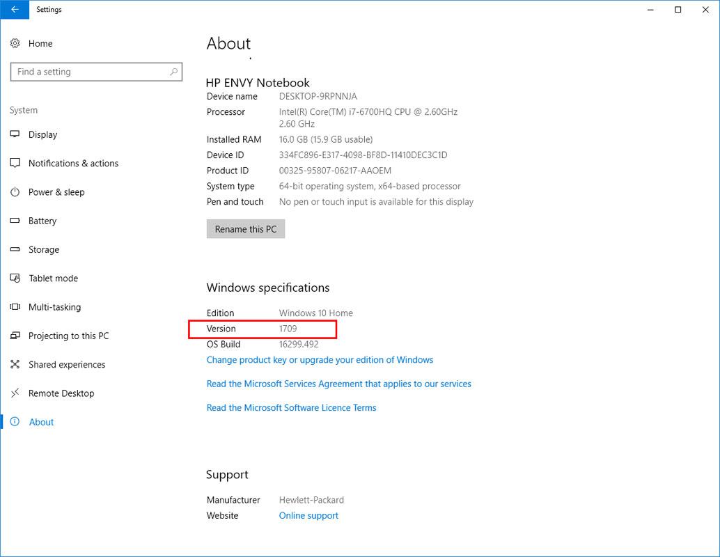
Task: Click the Power & sleep icon
Action: click(15, 192)
